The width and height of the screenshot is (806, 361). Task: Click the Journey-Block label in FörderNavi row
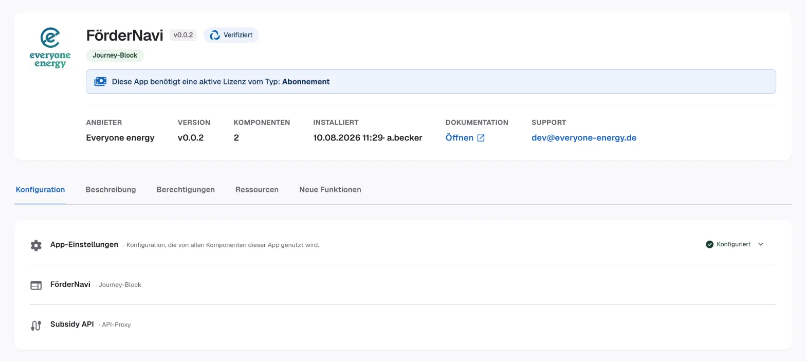(x=120, y=284)
